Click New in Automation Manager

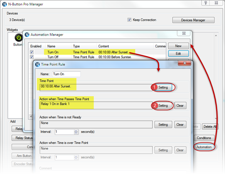point(178,46)
